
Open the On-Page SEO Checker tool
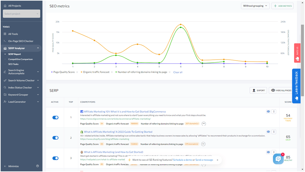tap(21, 41)
